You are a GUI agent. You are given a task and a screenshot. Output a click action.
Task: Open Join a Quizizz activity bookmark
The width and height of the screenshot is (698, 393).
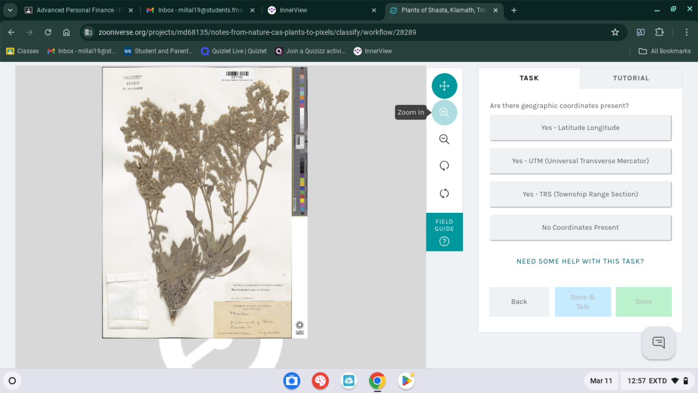tap(310, 51)
